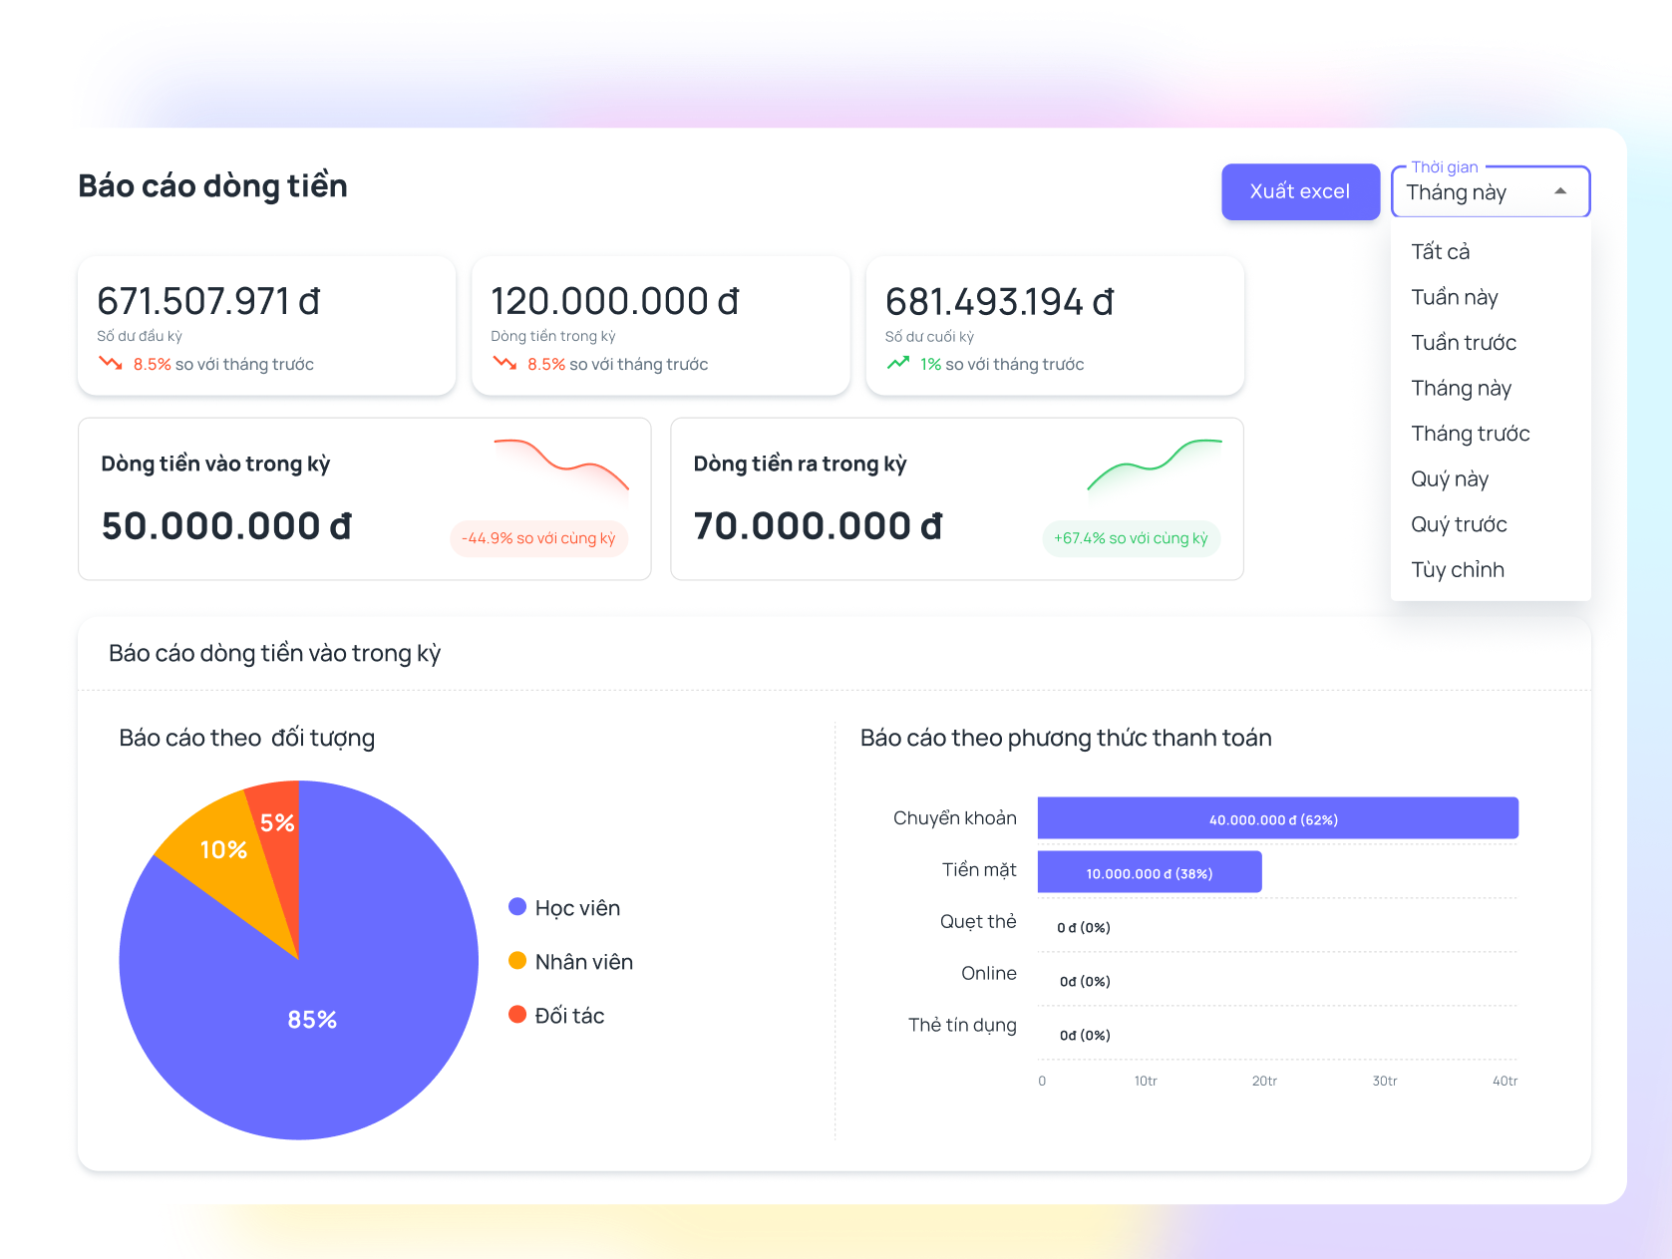The height and width of the screenshot is (1259, 1672).
Task: Select 'Tùy chỉnh' custom range option
Action: click(1457, 570)
